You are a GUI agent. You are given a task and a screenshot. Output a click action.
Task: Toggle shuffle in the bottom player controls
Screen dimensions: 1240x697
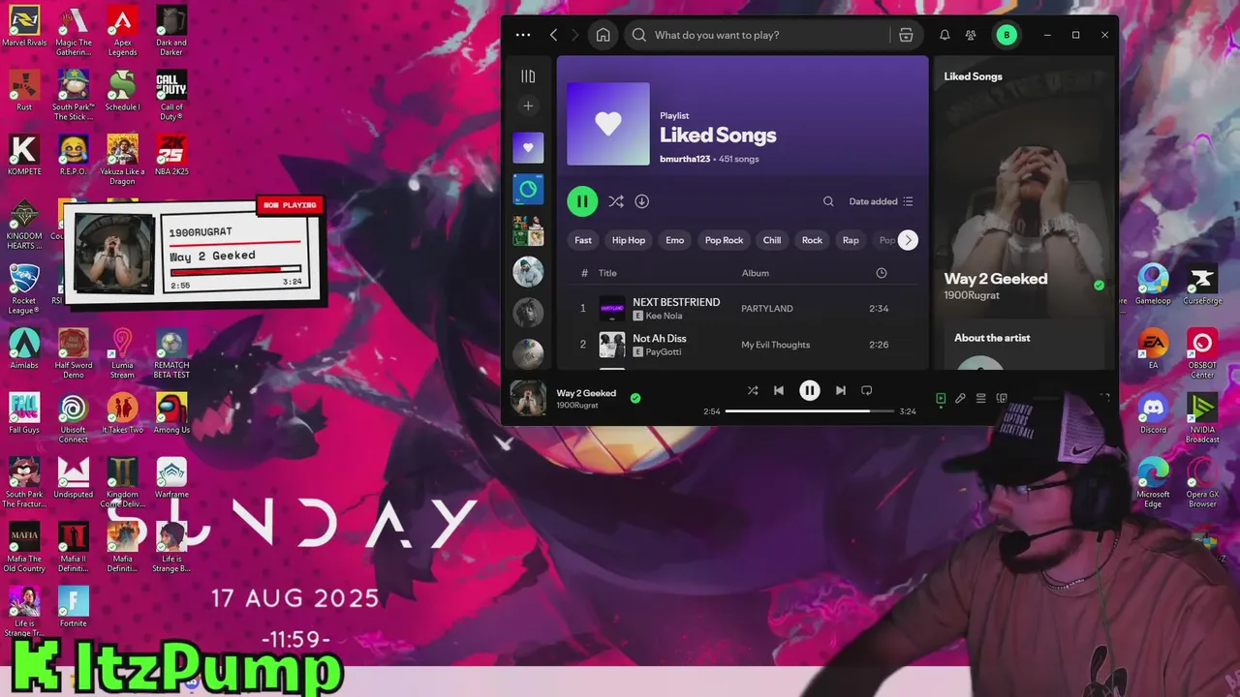(753, 390)
